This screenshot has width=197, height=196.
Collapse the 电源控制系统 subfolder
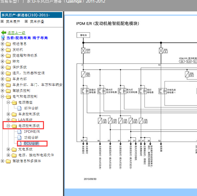(x=8, y=126)
